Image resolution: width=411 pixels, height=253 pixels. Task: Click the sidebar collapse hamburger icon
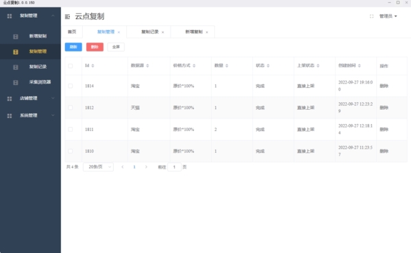[67, 16]
